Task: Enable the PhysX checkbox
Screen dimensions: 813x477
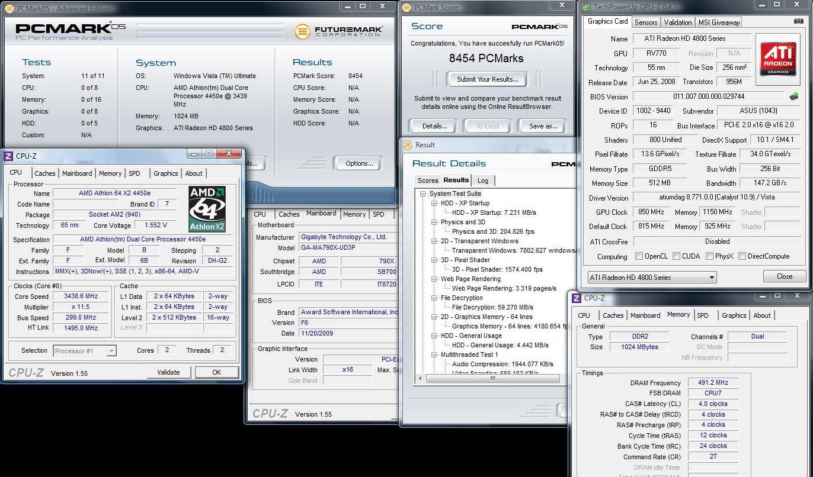Action: [x=710, y=256]
